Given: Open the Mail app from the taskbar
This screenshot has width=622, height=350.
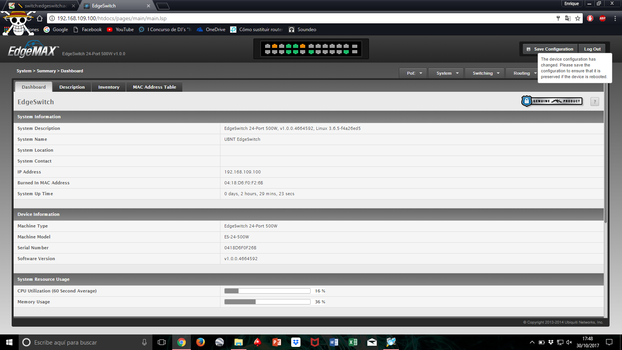Looking at the screenshot, I should pyautogui.click(x=372, y=342).
